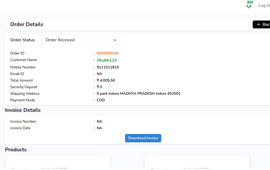Click the Products section heading
270x170 pixels.
(x=16, y=150)
